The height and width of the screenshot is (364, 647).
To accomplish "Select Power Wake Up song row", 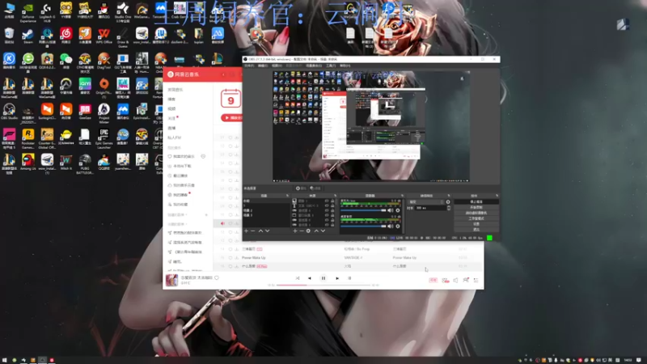I will tap(349, 257).
